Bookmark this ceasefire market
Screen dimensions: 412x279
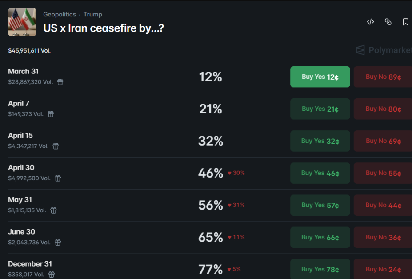coord(405,22)
